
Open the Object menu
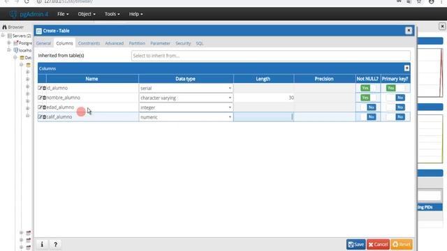pyautogui.click(x=87, y=14)
